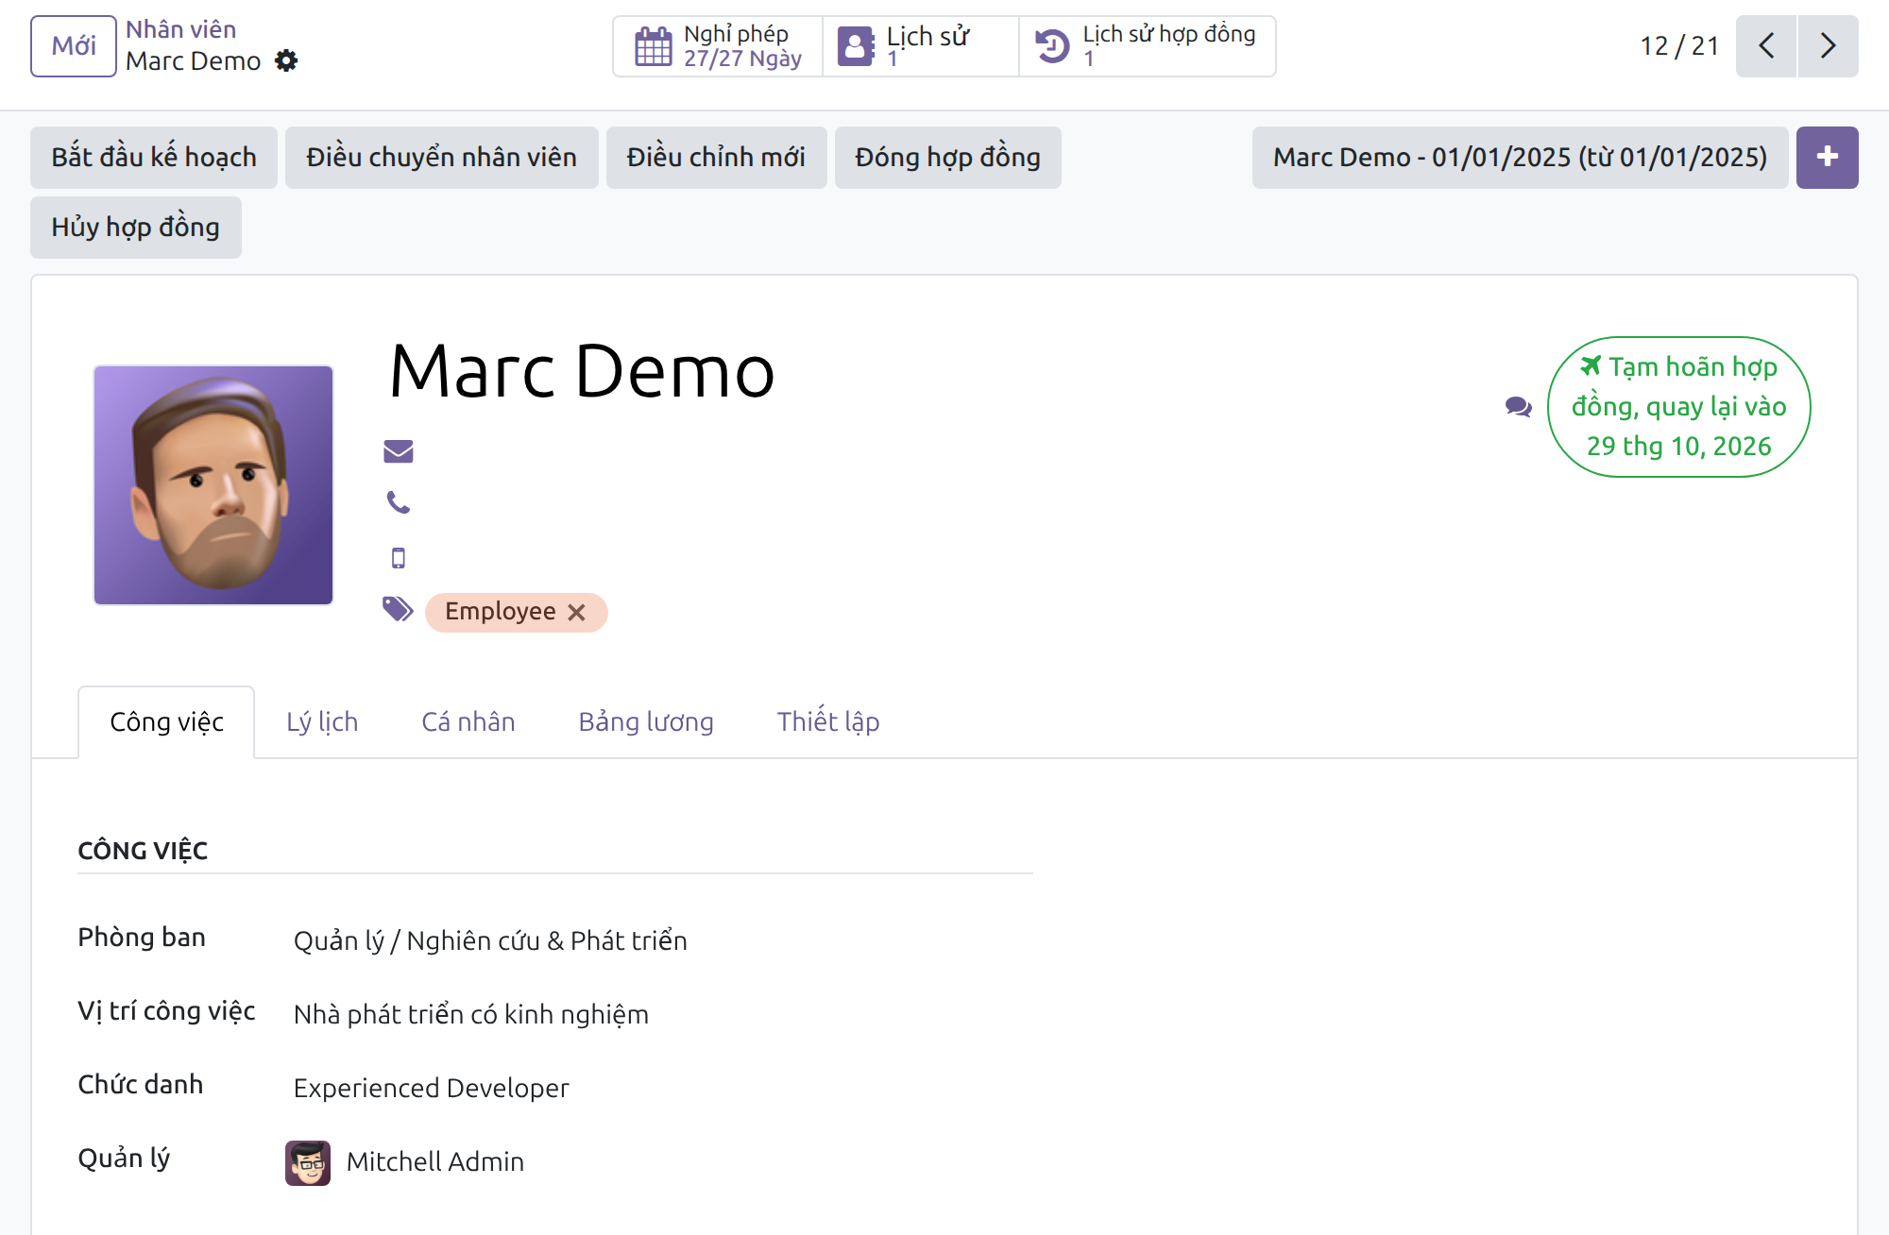Click the purple plus new contract button
The height and width of the screenshot is (1235, 1889).
(1828, 158)
